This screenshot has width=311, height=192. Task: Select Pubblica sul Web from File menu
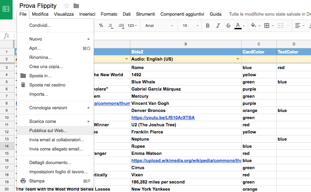(48, 130)
